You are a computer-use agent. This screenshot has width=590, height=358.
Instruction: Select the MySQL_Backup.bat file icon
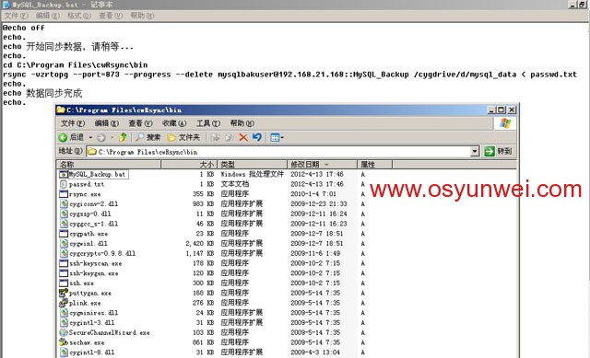click(x=64, y=174)
